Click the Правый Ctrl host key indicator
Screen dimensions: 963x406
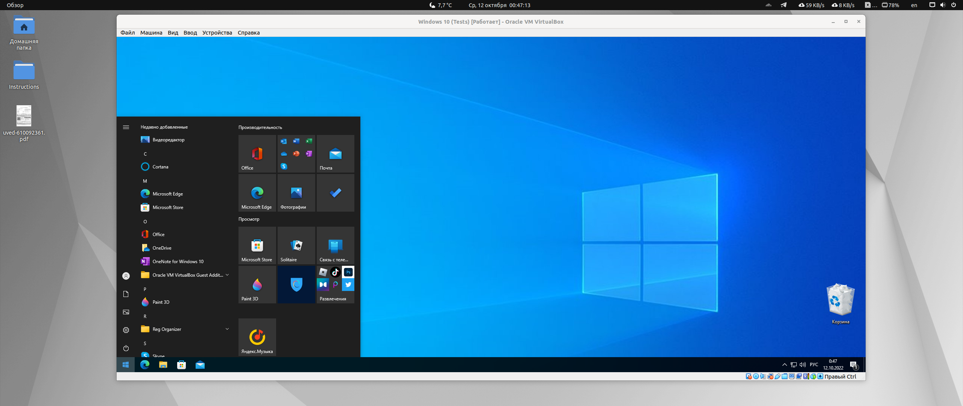click(840, 377)
